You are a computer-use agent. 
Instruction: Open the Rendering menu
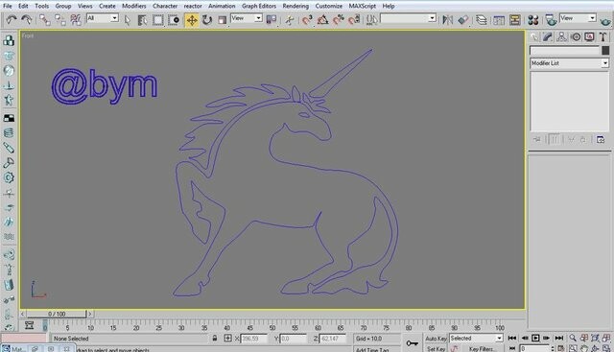(x=295, y=6)
